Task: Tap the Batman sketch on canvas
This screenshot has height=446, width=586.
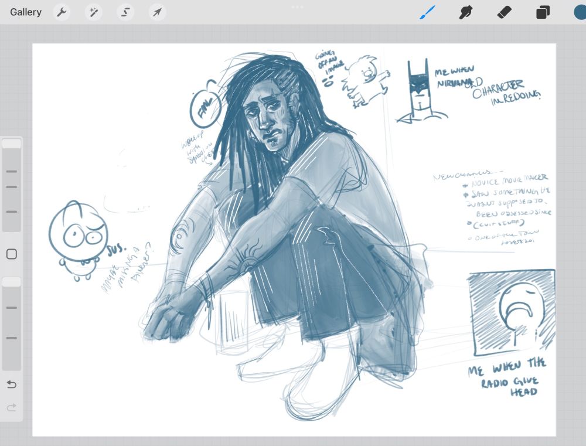Action: click(421, 91)
